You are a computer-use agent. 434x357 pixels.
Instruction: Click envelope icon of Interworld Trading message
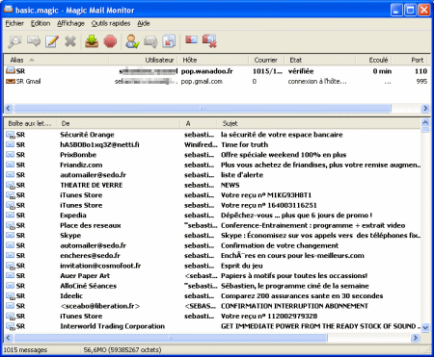coord(11,326)
